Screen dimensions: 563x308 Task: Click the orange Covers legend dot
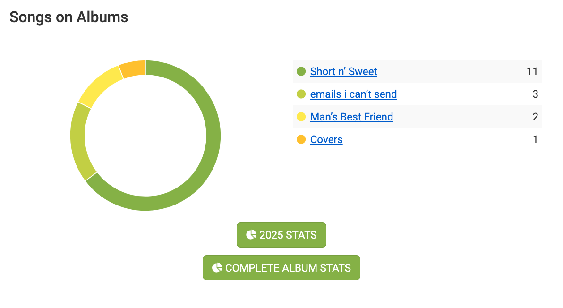click(x=301, y=139)
